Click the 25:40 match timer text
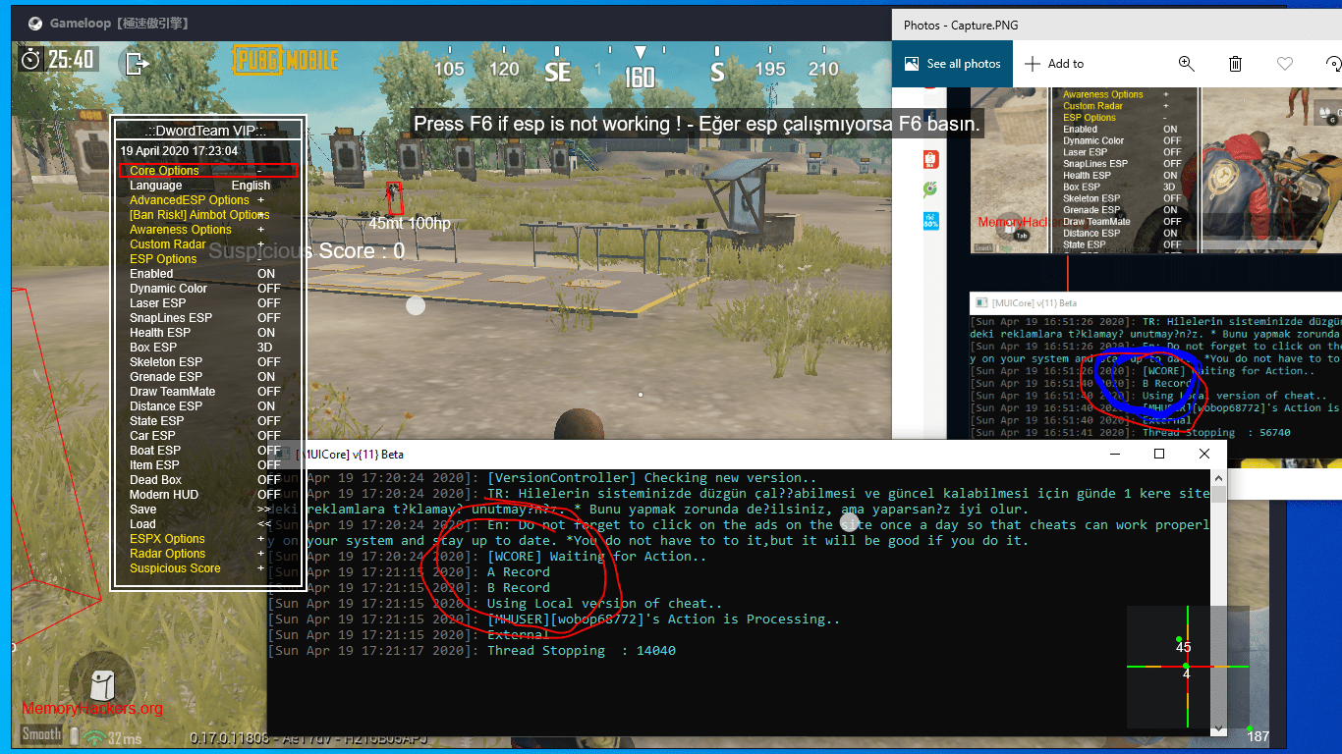1342x754 pixels. click(x=71, y=60)
